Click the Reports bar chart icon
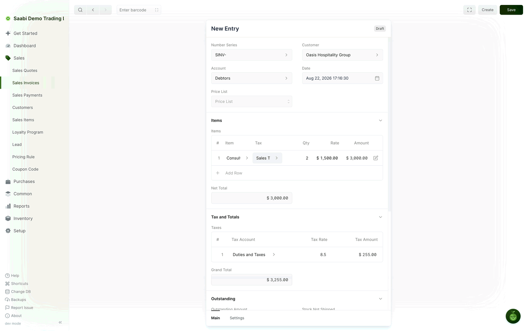 pyautogui.click(x=8, y=206)
